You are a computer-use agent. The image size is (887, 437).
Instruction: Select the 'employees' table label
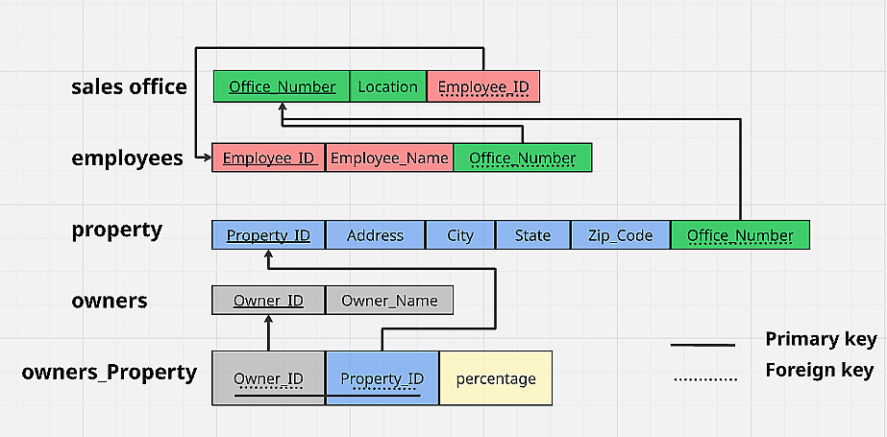pos(127,158)
